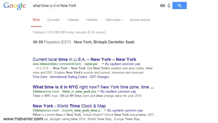The height and width of the screenshot is (123, 218).
Task: Open Current local time in U.S.A. result
Action: click(x=84, y=59)
